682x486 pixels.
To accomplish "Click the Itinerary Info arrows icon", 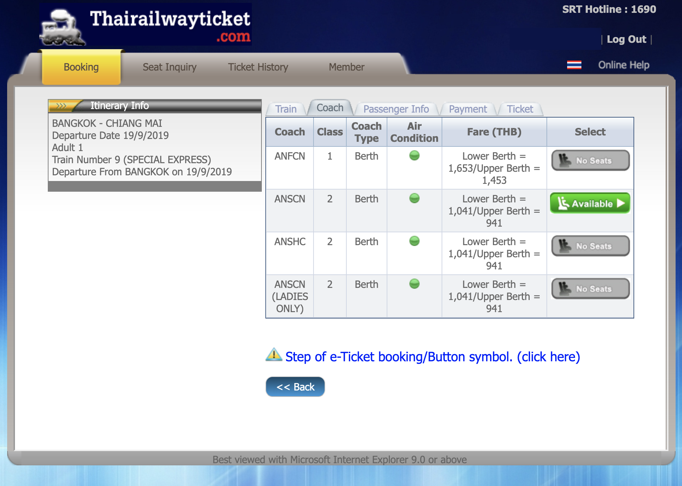I will 61,106.
